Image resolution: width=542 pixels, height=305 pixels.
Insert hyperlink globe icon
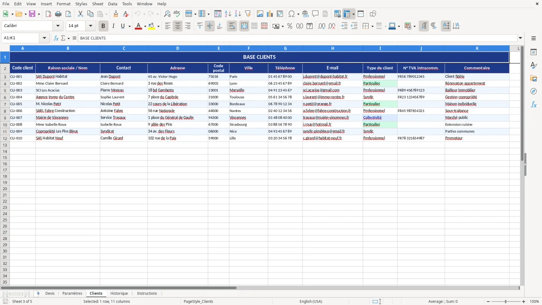pyautogui.click(x=305, y=14)
